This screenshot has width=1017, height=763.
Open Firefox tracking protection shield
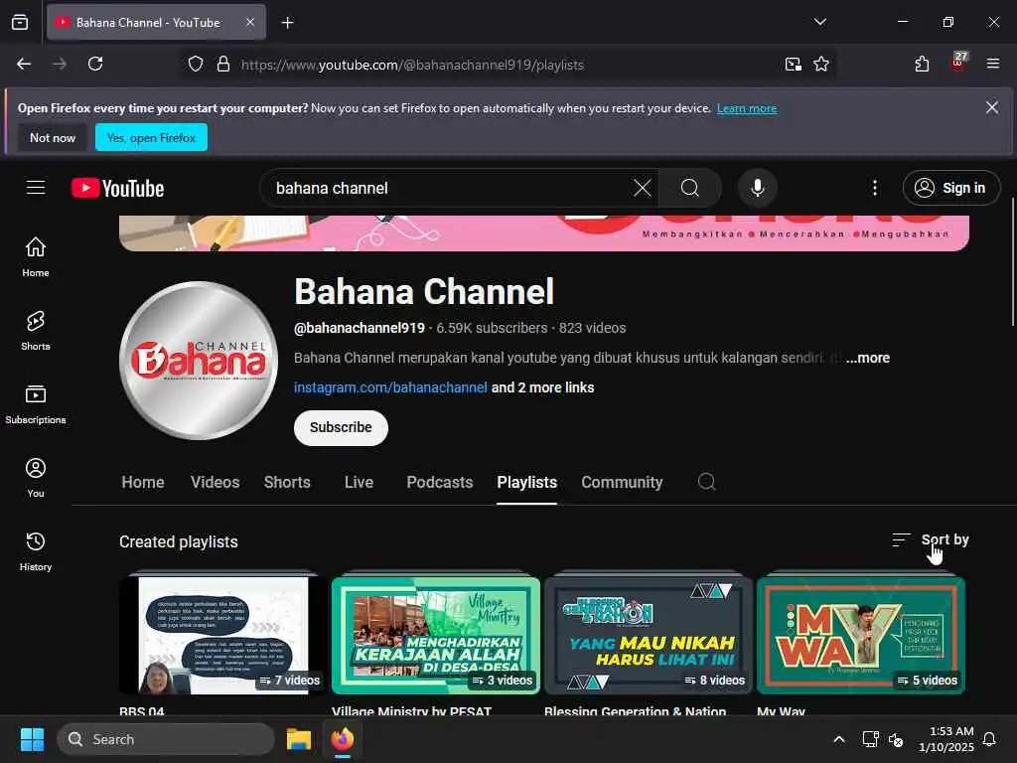196,65
